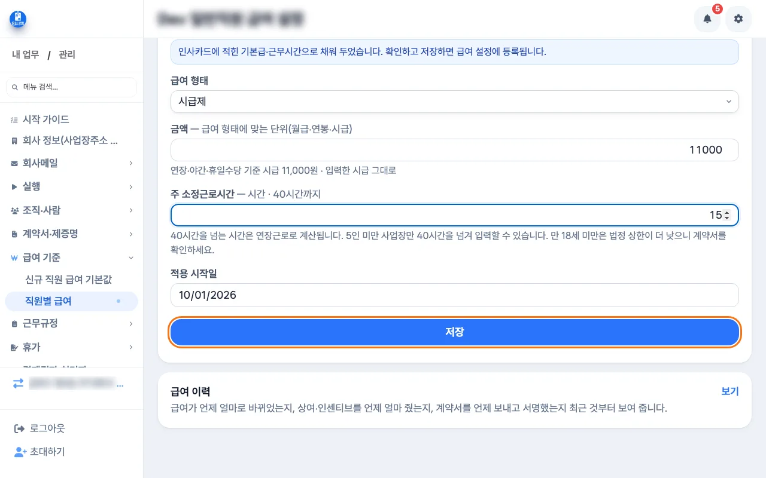
Task: Click the 근무규정 clipboard icon
Action: pos(14,324)
